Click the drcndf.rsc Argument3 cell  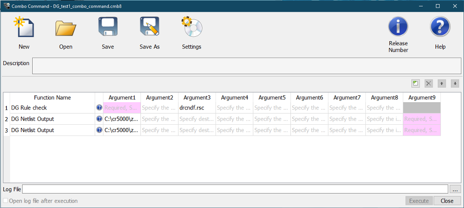tap(197, 108)
